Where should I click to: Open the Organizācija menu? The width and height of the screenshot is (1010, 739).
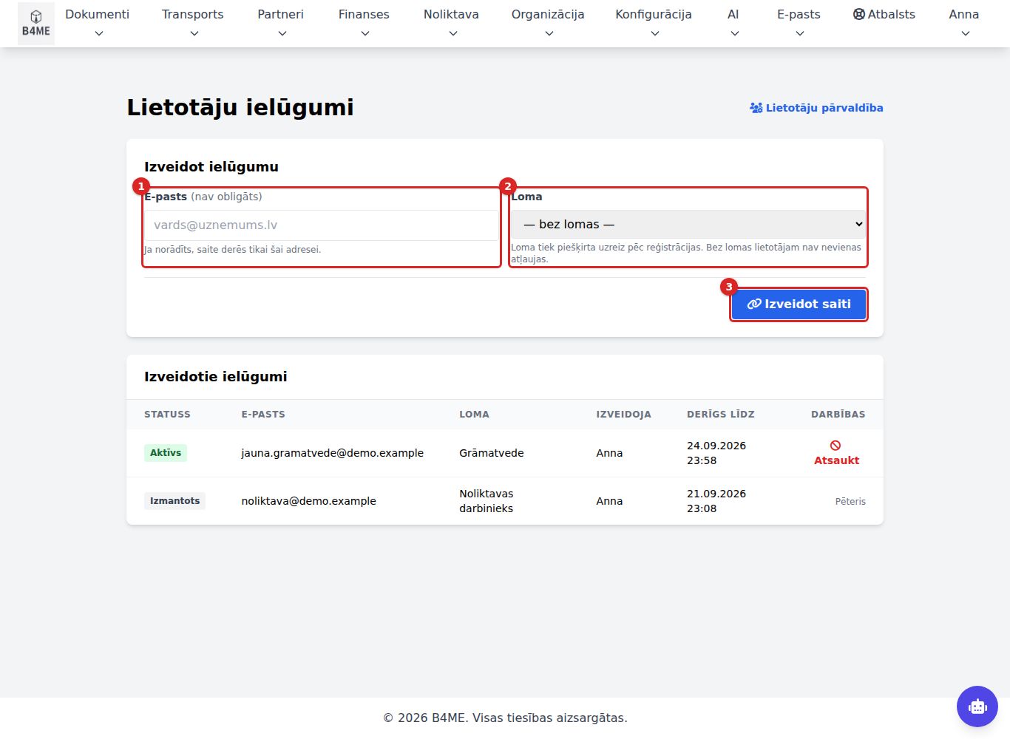[x=548, y=24]
